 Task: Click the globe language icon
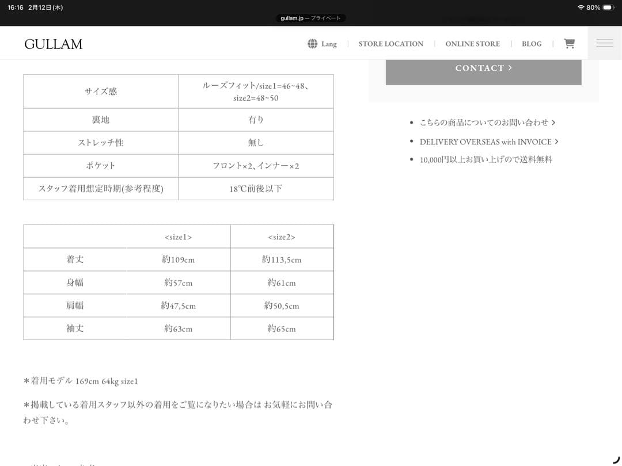[312, 44]
